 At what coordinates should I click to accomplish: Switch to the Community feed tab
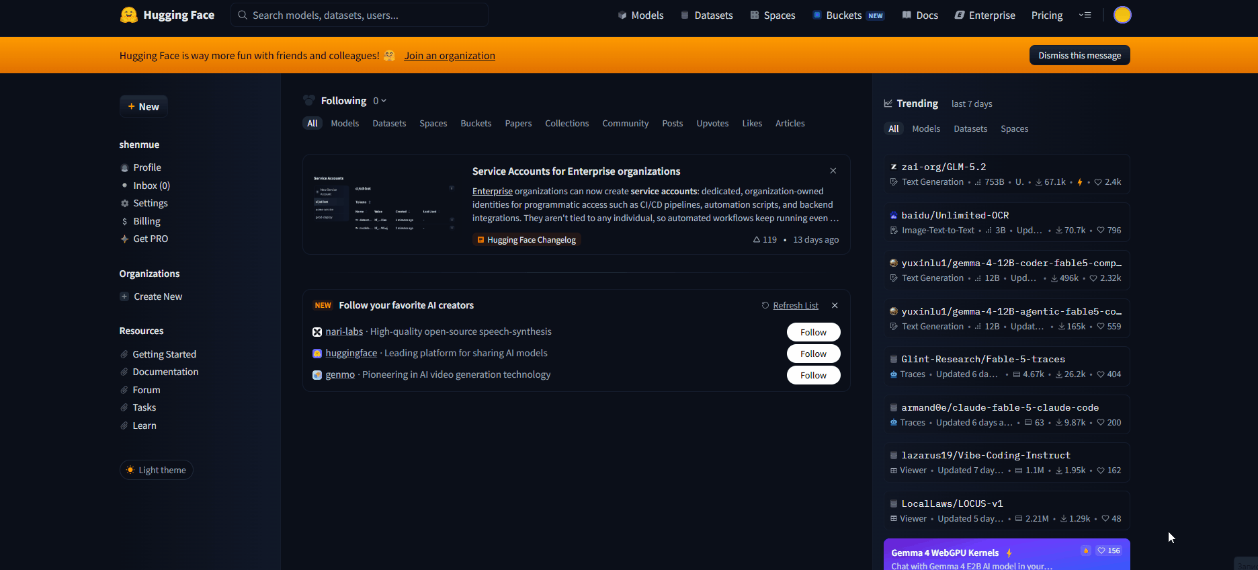tap(626, 123)
